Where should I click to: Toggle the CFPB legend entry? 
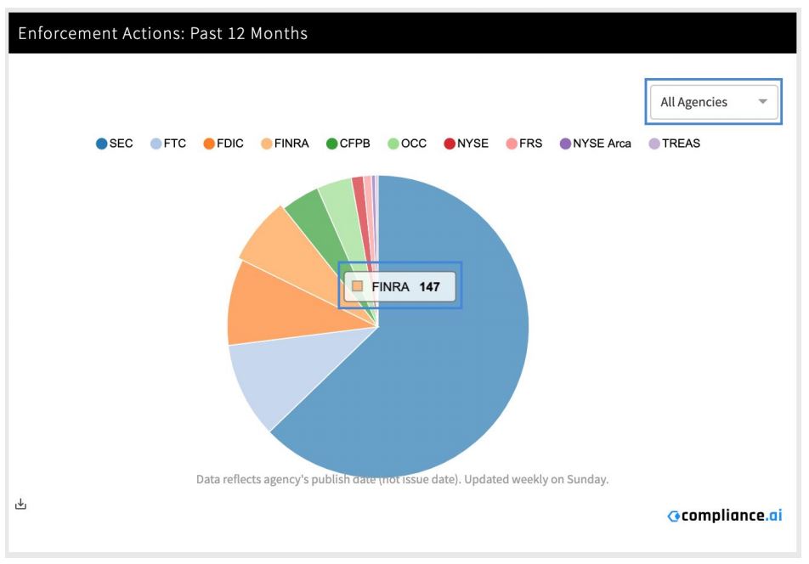coord(348,144)
